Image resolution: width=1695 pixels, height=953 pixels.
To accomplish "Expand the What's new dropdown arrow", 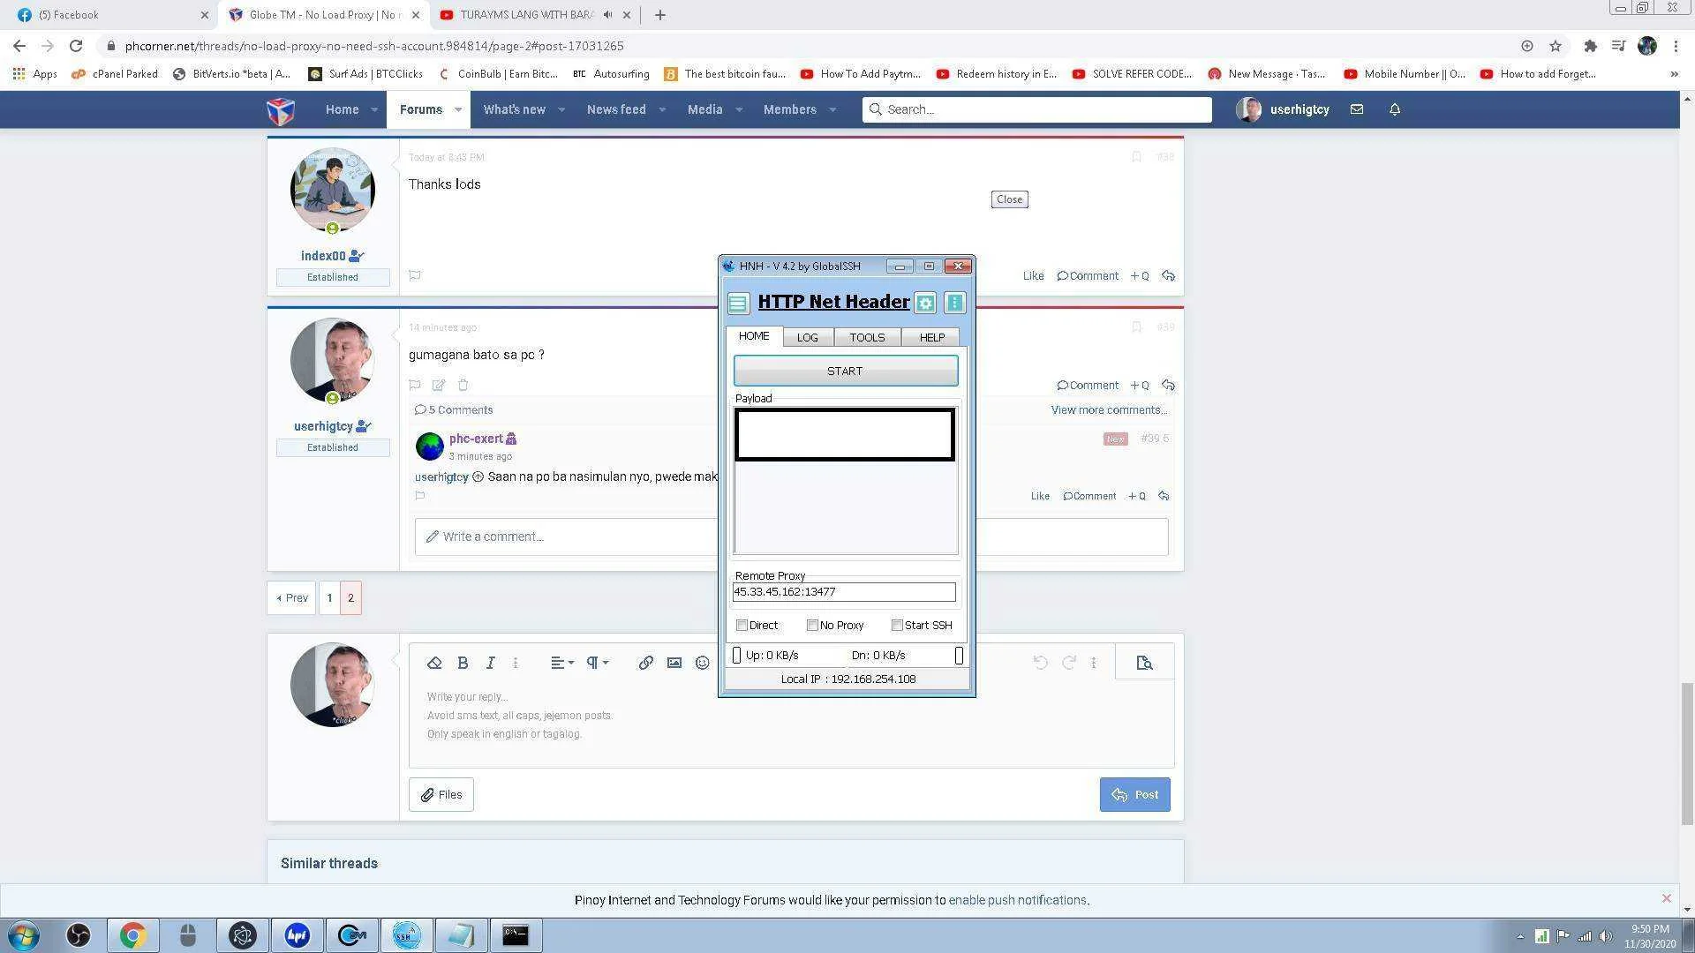I will pos(561,110).
